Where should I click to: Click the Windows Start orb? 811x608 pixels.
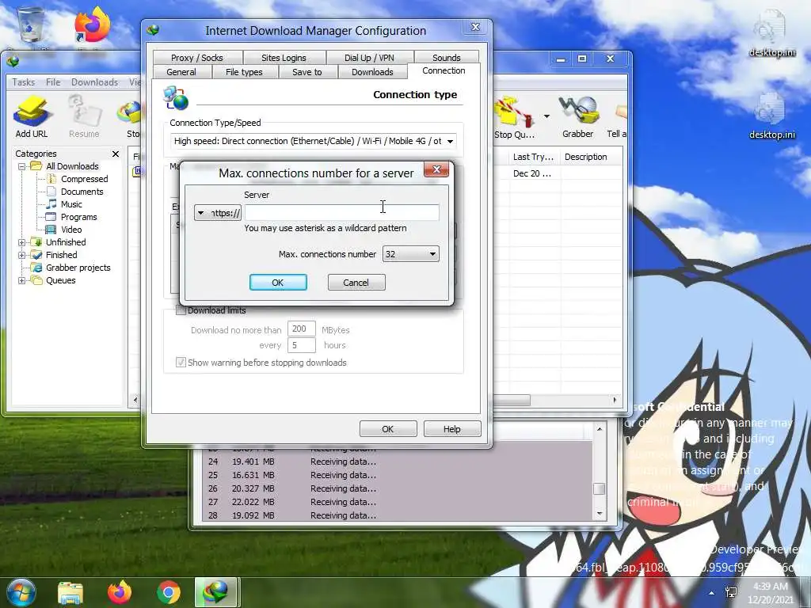(x=21, y=592)
